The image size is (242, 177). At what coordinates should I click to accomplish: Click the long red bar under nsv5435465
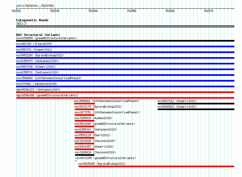tap(156, 166)
